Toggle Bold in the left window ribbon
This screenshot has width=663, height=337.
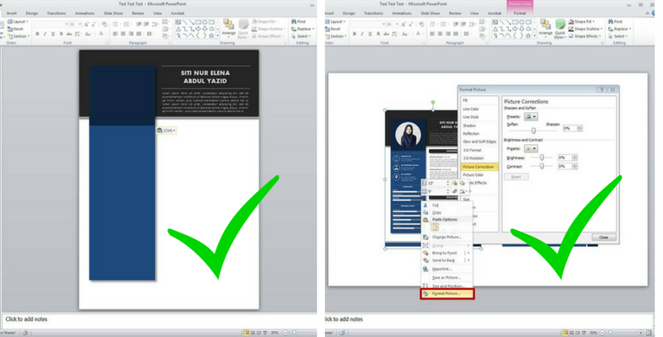tap(37, 34)
